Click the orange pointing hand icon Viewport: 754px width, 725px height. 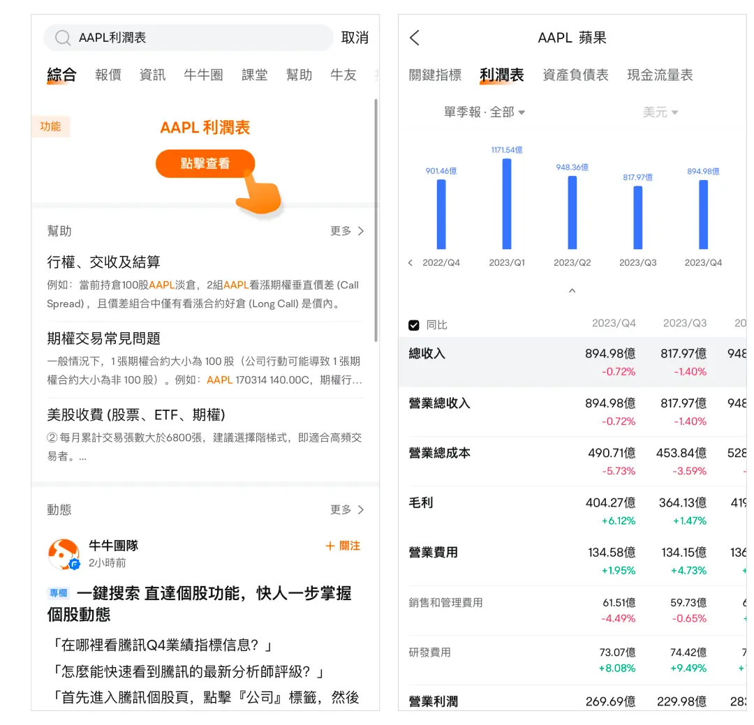point(260,193)
